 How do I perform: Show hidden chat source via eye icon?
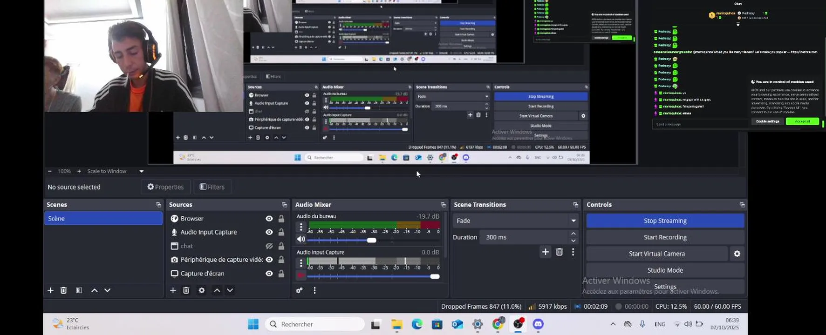coord(269,246)
